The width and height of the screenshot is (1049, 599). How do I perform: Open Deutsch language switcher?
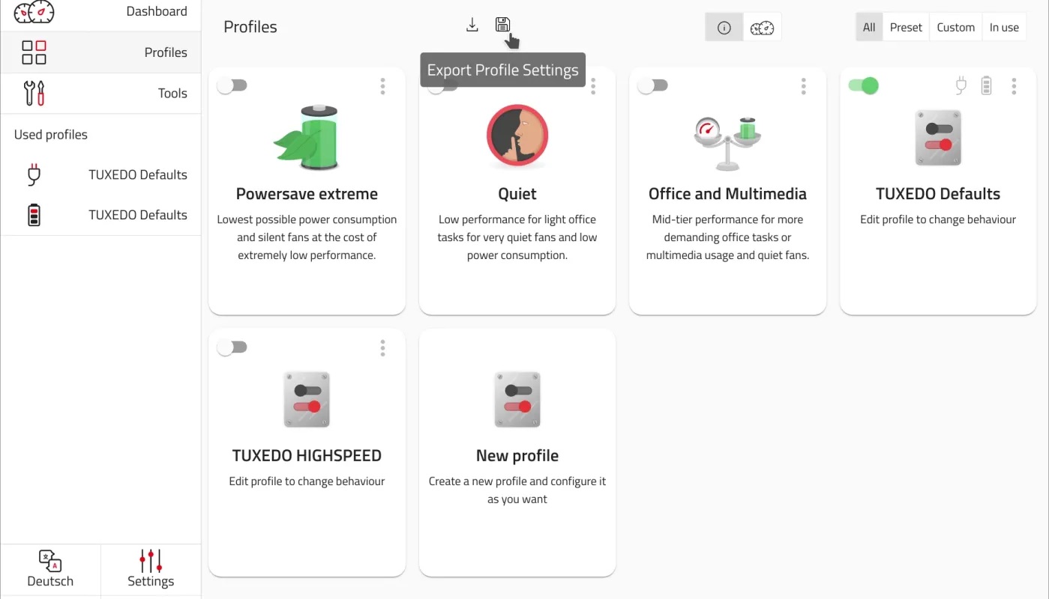pos(50,570)
